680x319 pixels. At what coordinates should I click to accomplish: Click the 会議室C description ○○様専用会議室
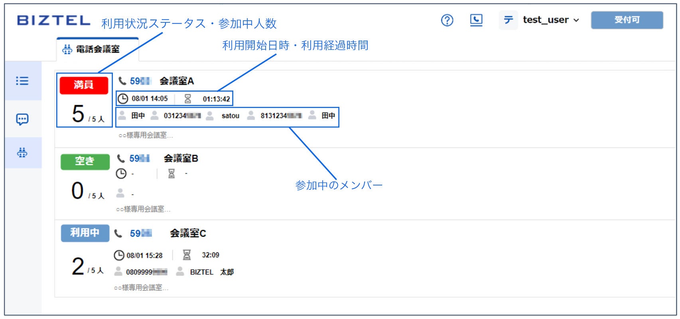click(141, 287)
